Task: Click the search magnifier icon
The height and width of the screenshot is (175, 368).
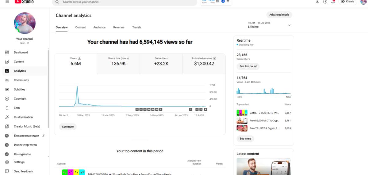Action: coord(57,2)
